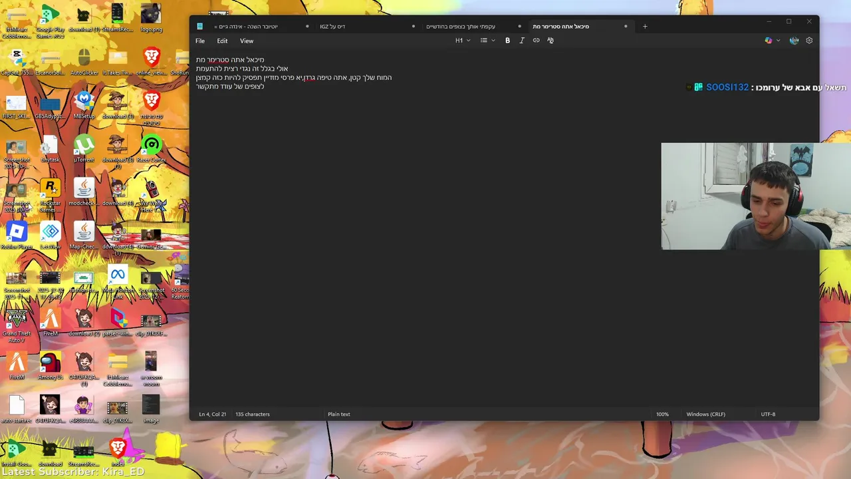Viewport: 851px width, 479px height.
Task: Toggle italic formatting in Notepad
Action: [x=522, y=41]
